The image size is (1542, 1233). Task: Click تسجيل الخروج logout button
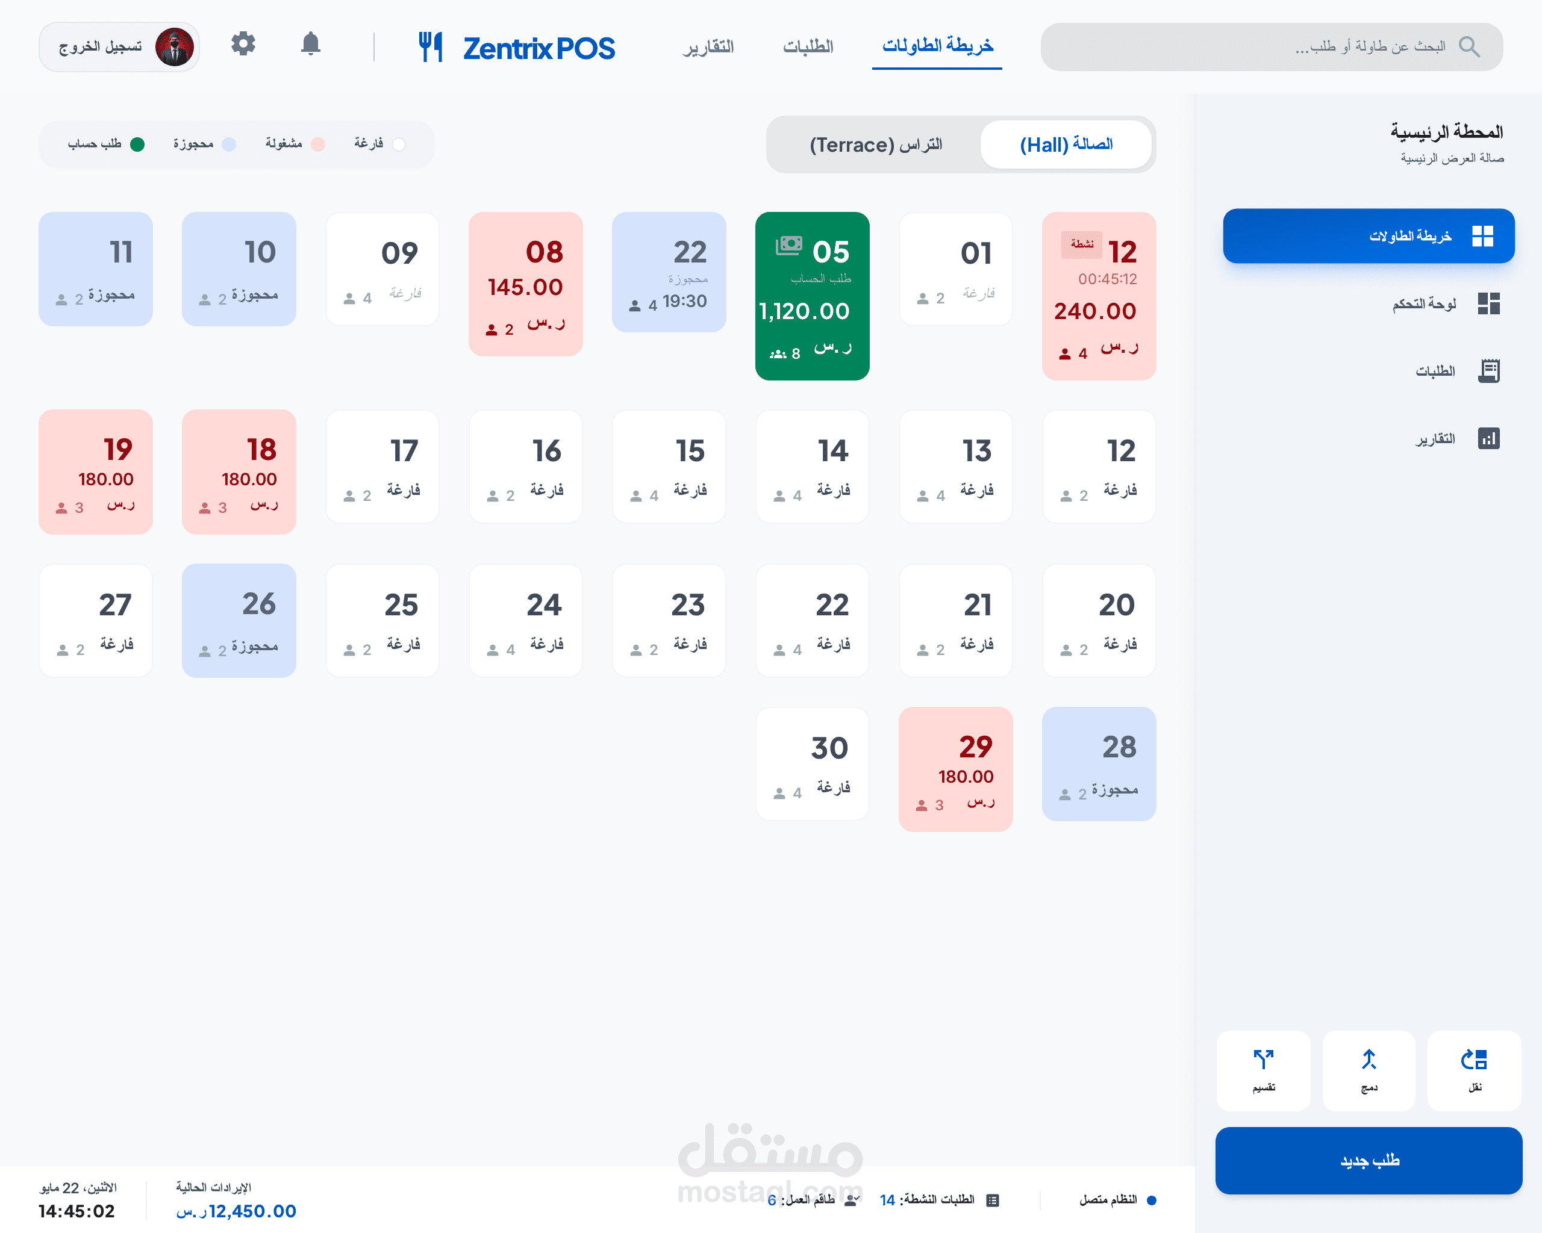[119, 47]
